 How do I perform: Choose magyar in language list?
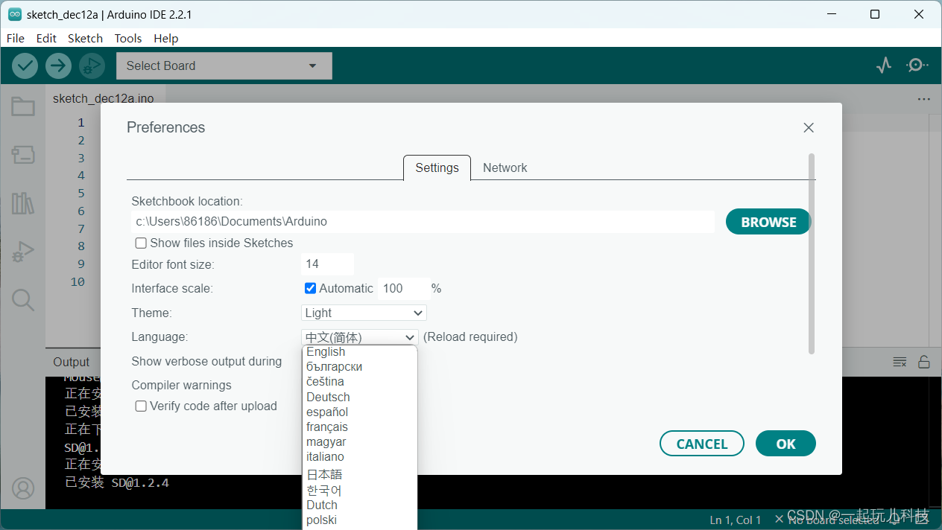click(x=359, y=442)
